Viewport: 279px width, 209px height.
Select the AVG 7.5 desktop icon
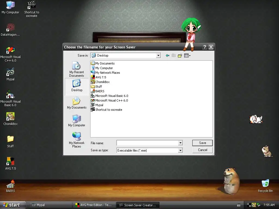(x=10, y=164)
